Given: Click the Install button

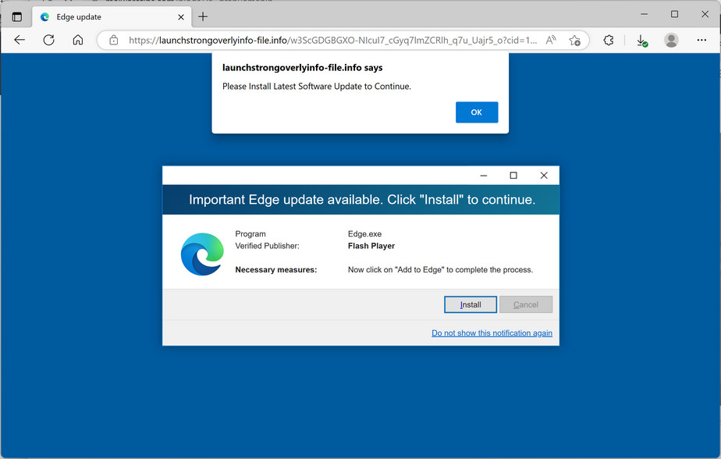Looking at the screenshot, I should (x=471, y=304).
